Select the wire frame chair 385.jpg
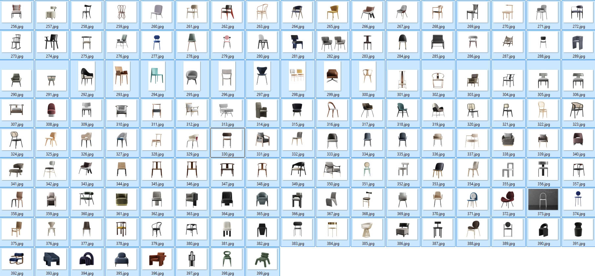 click(x=368, y=229)
